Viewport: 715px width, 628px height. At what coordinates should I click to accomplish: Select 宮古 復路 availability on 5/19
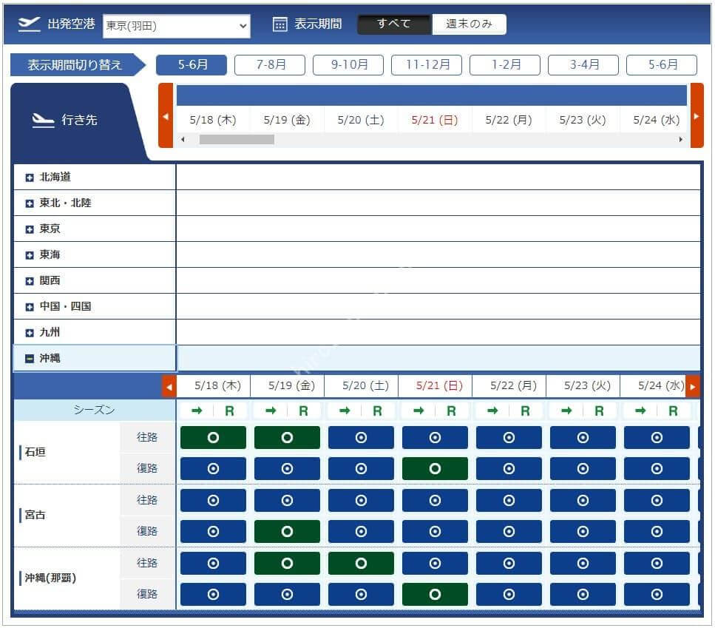coord(287,531)
